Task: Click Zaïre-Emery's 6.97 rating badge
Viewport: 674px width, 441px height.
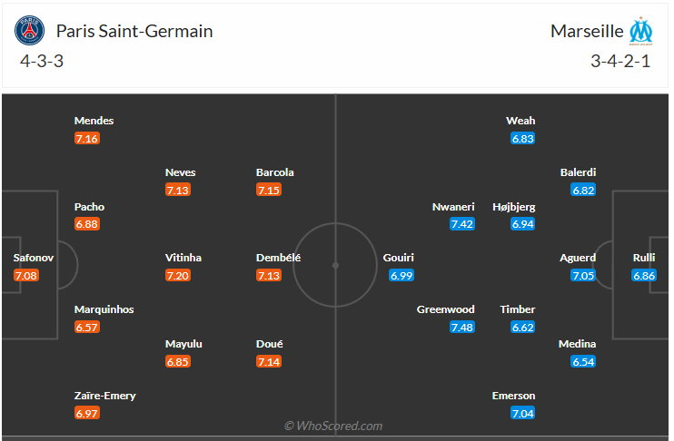Action: tap(88, 414)
